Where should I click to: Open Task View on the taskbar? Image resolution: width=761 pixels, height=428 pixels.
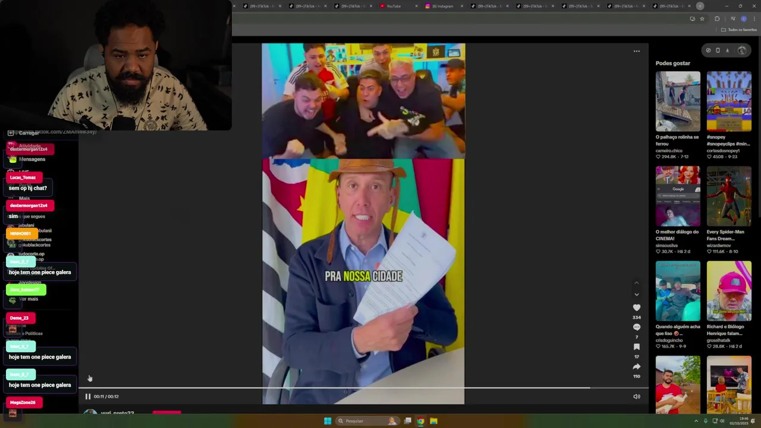407,421
